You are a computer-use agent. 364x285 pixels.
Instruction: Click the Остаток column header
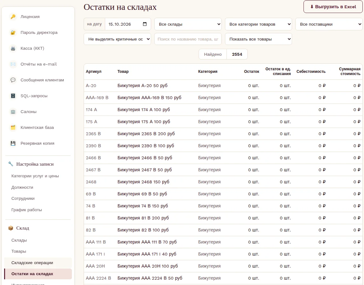tap(252, 72)
